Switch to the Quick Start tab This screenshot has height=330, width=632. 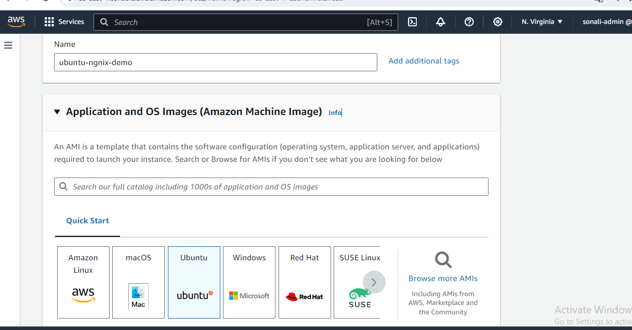point(87,220)
